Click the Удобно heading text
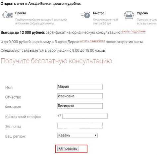Viewport: 157px width, 155px height. pos(142,13)
